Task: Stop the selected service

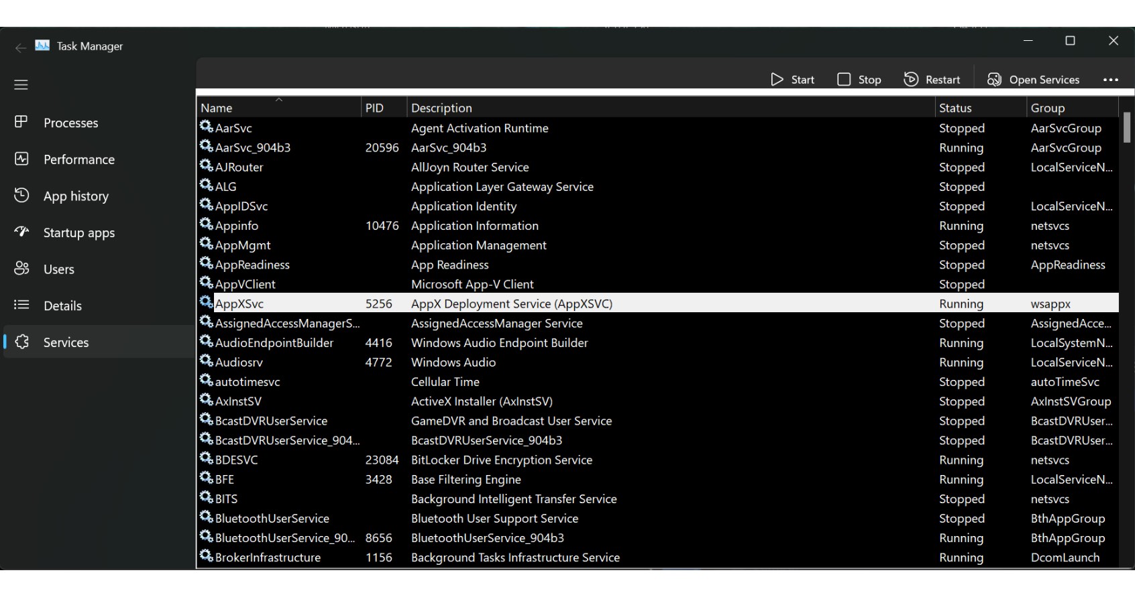Action: (859, 80)
